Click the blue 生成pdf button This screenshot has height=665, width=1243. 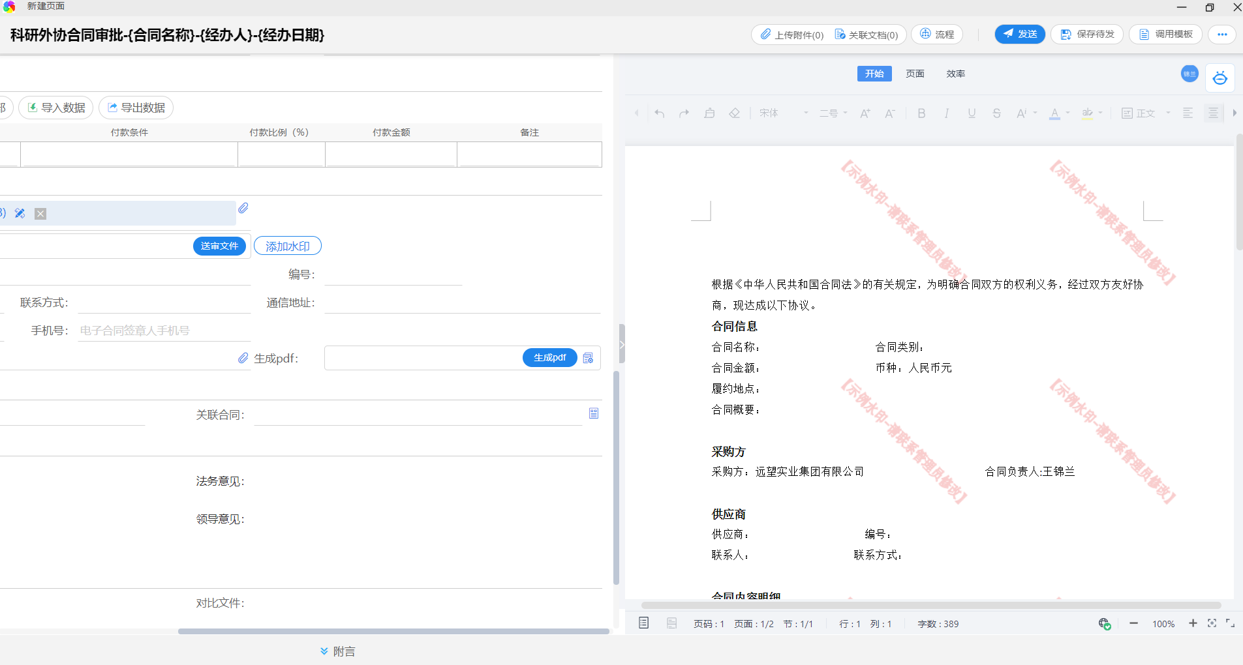(549, 357)
